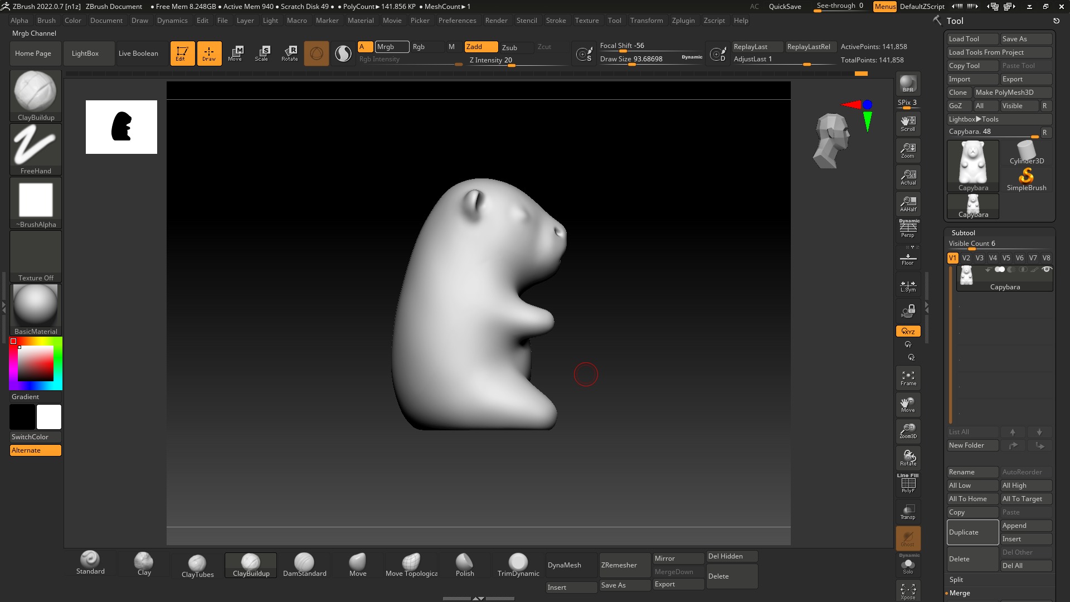Click the BPR render button
The height and width of the screenshot is (602, 1070).
908,84
